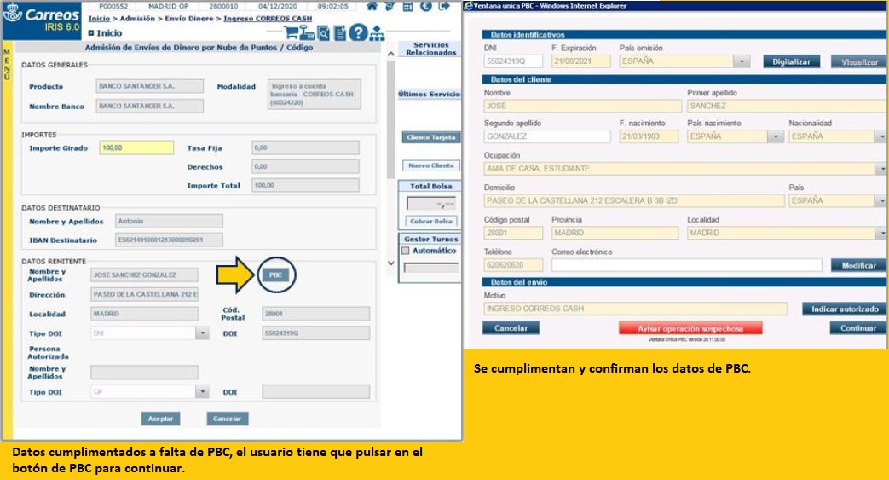889x480 pixels.
Task: Click the cash register icon
Action: [x=308, y=33]
